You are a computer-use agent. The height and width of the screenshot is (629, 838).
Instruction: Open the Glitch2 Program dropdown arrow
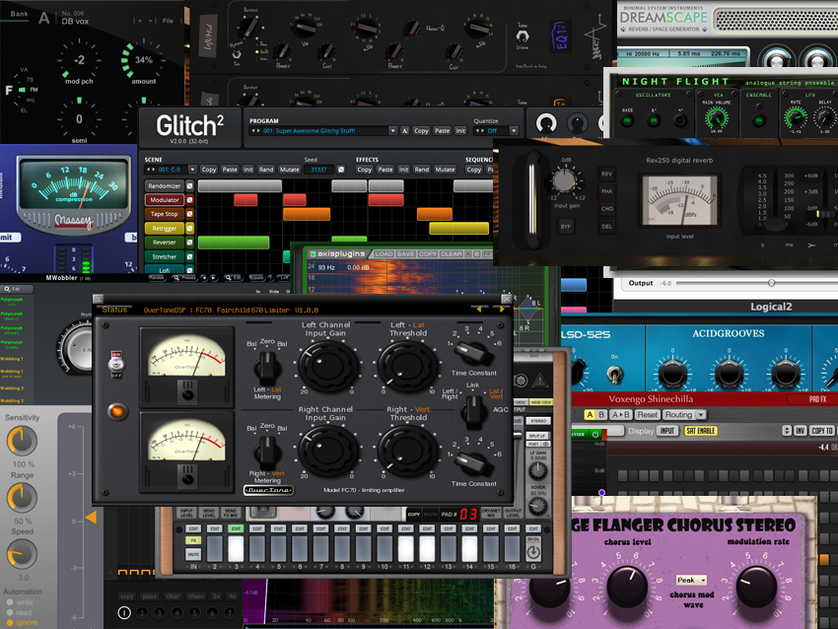point(392,131)
